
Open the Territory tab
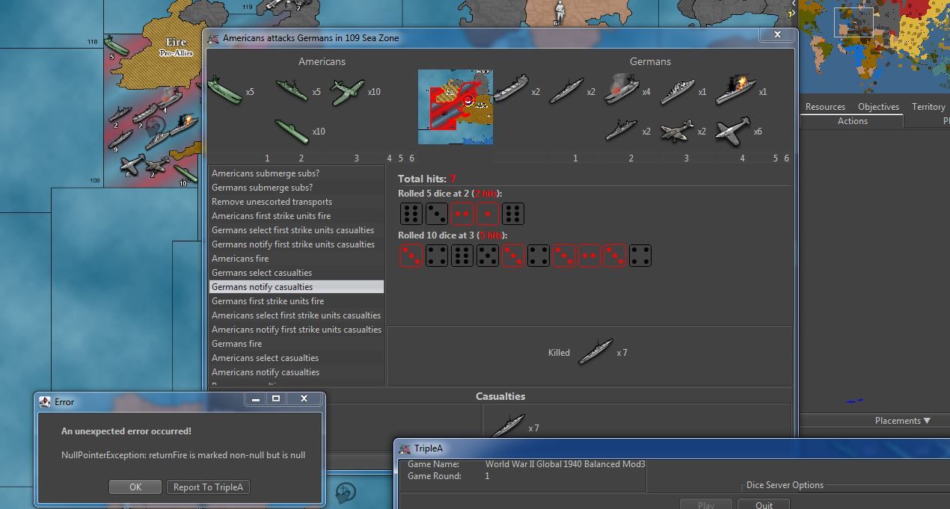tap(928, 107)
